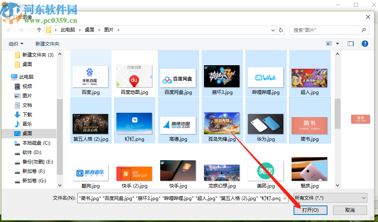Viewport: 378px width, 222px height.
Task: Expand the address bar history dropdown
Action: pos(273,30)
